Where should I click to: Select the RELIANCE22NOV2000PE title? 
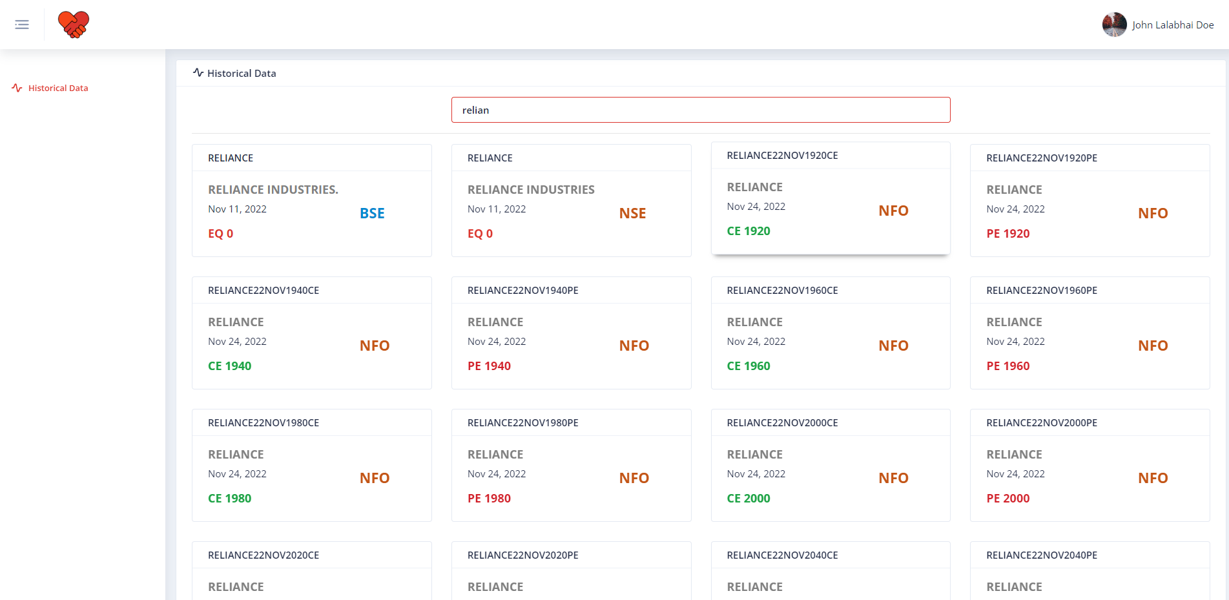(1042, 423)
